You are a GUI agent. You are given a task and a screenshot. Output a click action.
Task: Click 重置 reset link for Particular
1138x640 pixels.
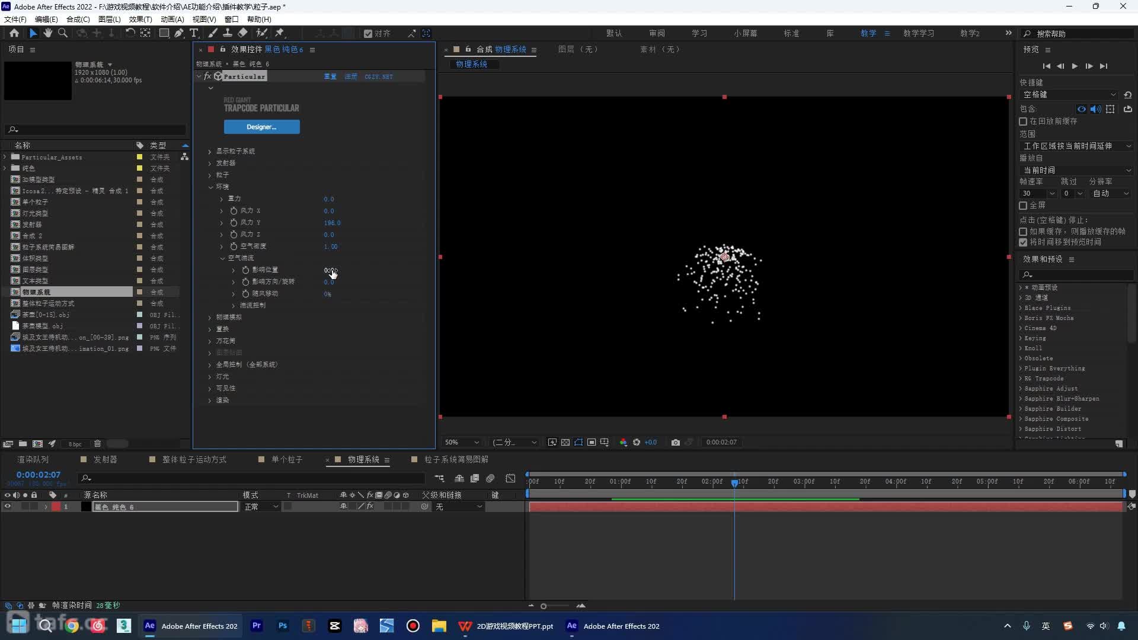pyautogui.click(x=330, y=76)
